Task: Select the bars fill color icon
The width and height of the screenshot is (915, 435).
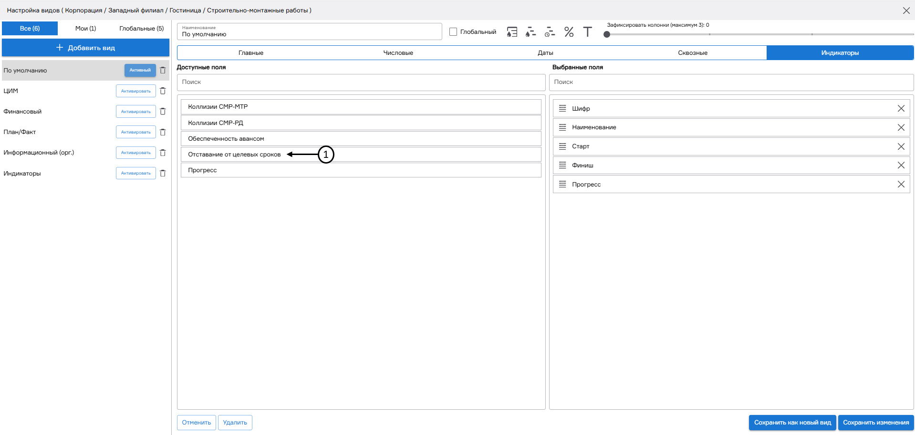Action: [530, 31]
